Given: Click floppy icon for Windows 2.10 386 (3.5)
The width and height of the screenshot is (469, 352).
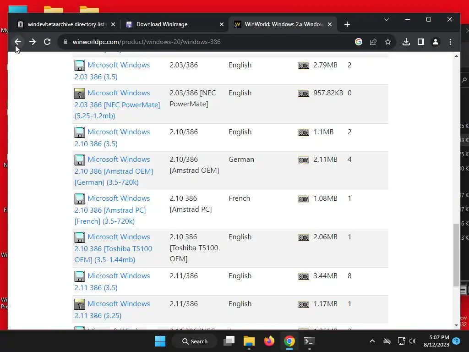Looking at the screenshot, I should tap(80, 132).
